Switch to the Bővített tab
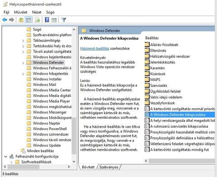The image size is (217, 177). [x=88, y=167]
